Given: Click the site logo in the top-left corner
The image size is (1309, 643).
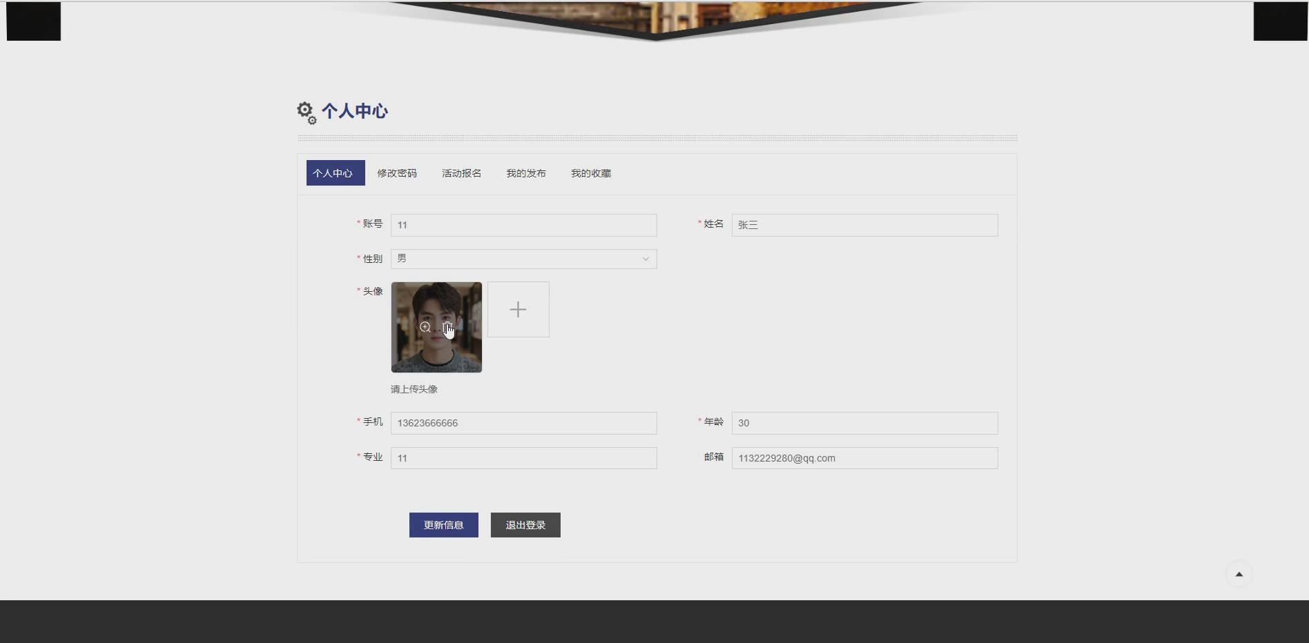Looking at the screenshot, I should 33,21.
